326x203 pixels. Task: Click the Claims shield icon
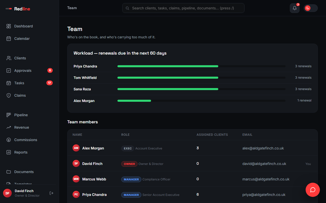9,95
